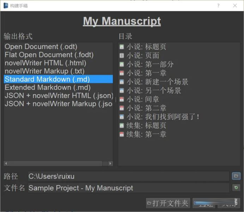The width and height of the screenshot is (244, 212).
Task: Click the format list horizontal scrollbar thumb
Action: click(55, 164)
